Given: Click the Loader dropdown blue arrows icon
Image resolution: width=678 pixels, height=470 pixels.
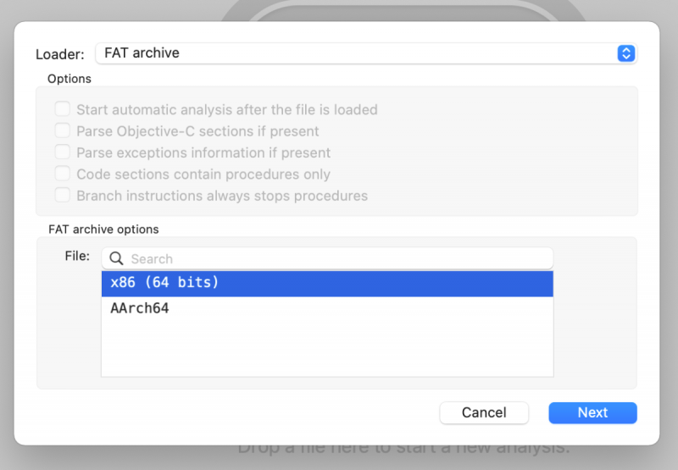Looking at the screenshot, I should [626, 53].
